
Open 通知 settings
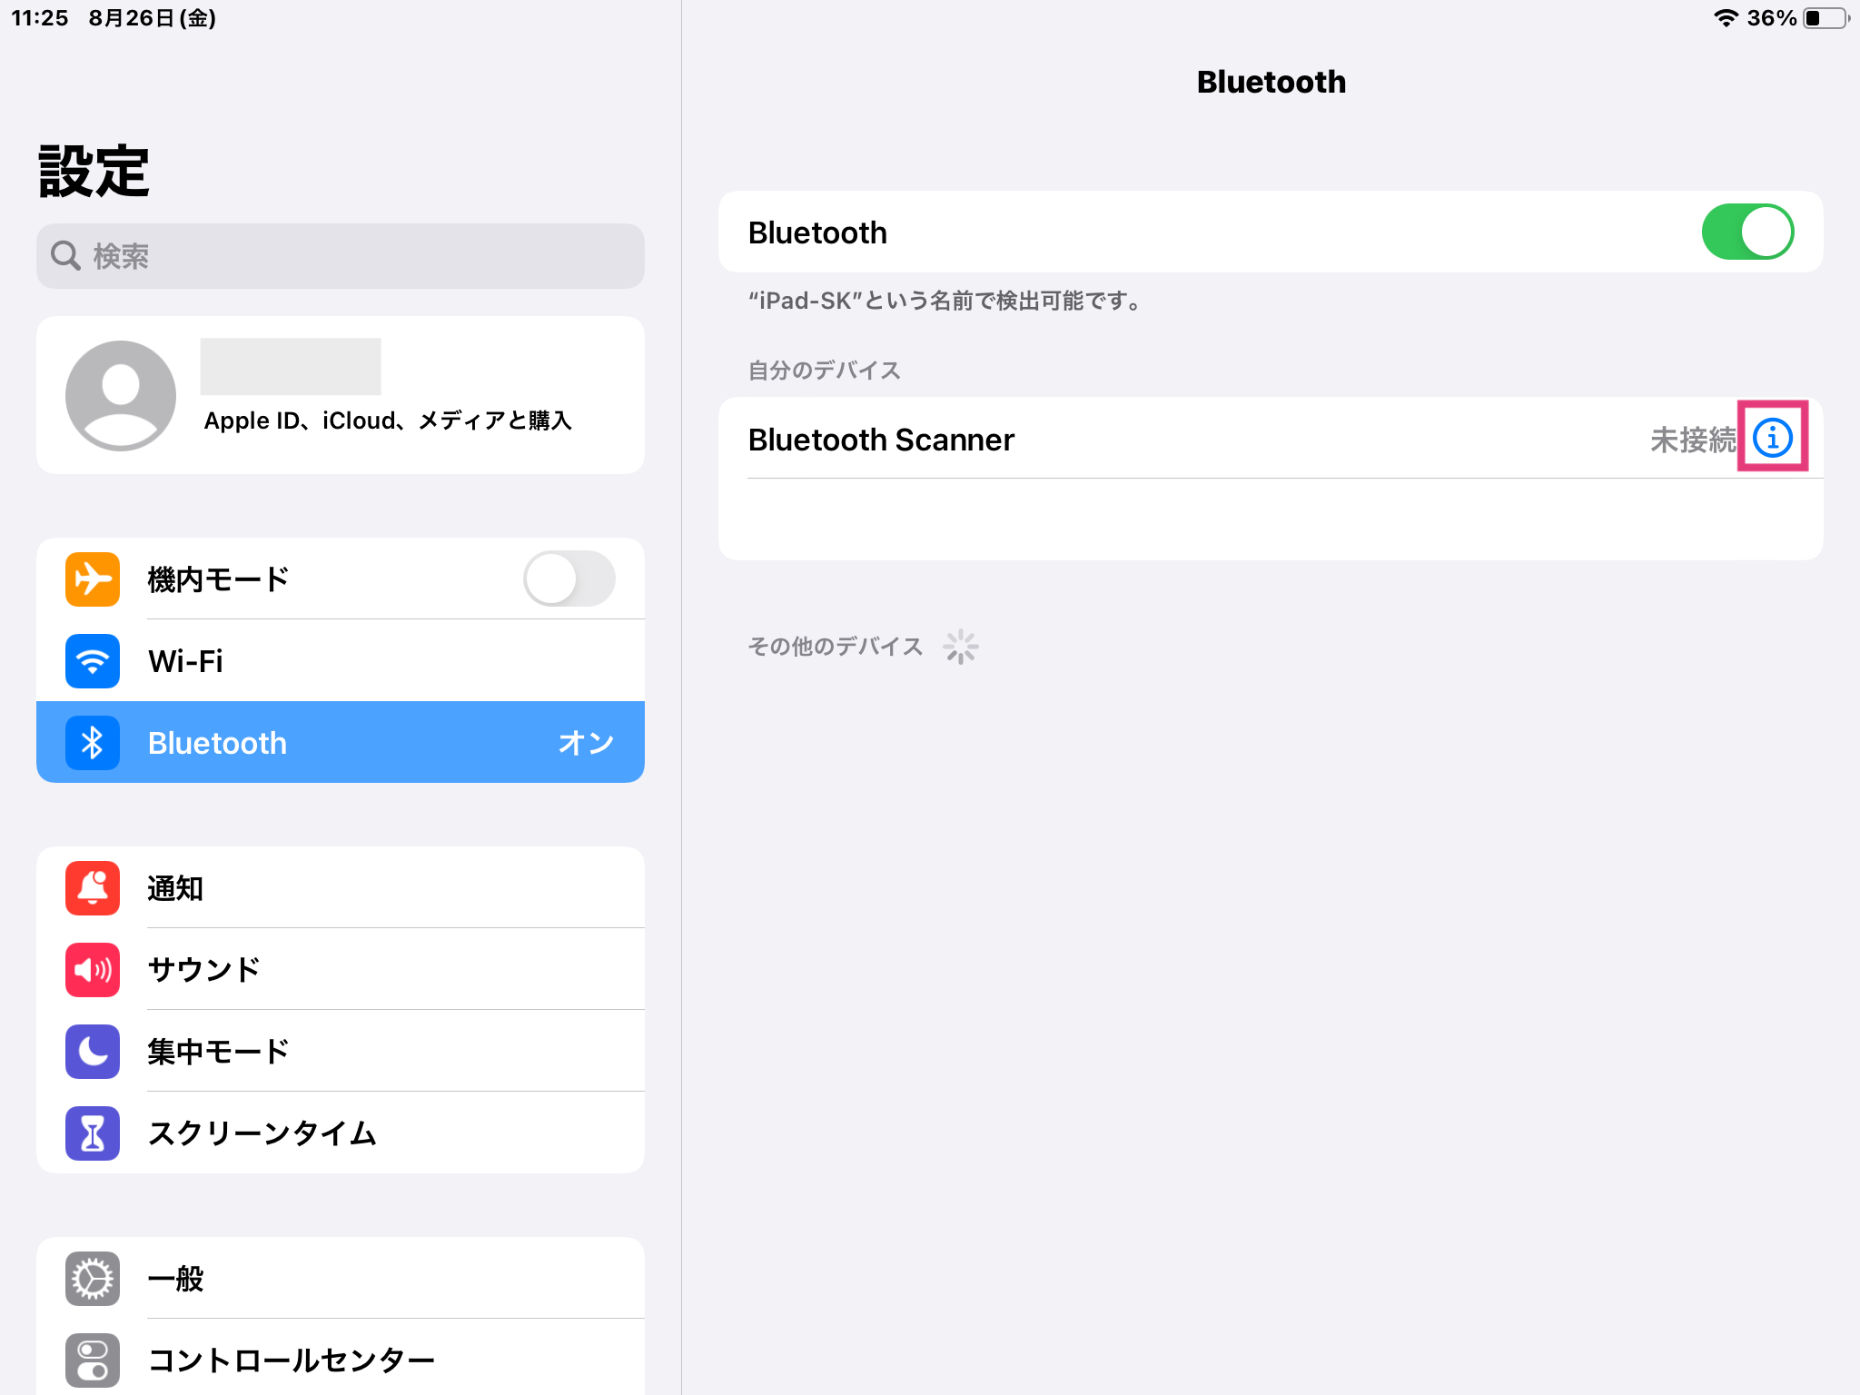click(341, 887)
